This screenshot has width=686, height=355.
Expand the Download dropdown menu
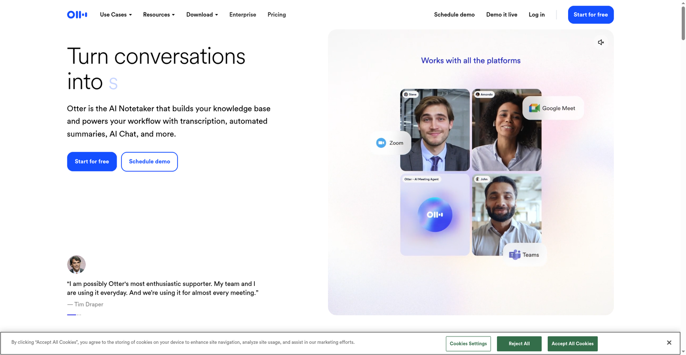tap(202, 15)
